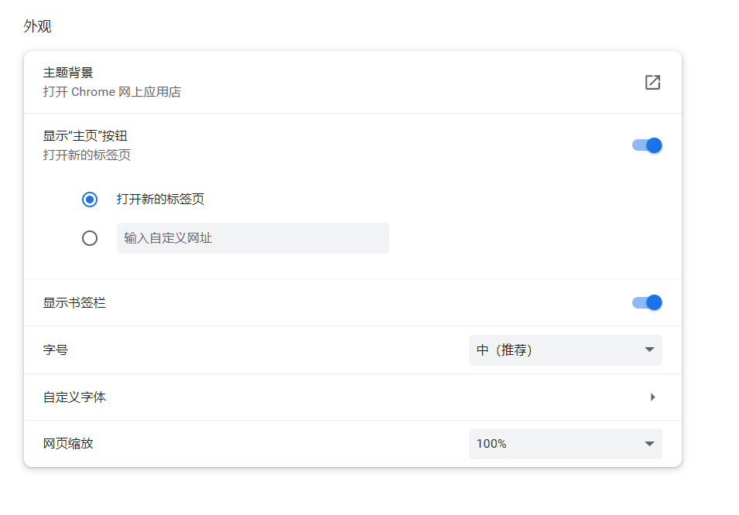The width and height of the screenshot is (739, 515).
Task: Click the 自定义字体 label
Action: 74,397
